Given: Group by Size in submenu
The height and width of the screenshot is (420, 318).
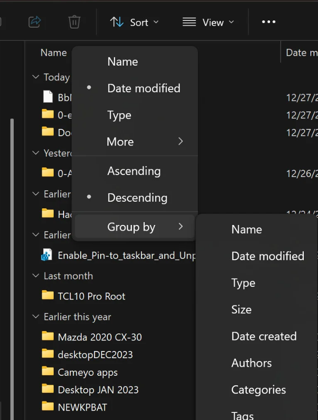Looking at the screenshot, I should (x=241, y=310).
